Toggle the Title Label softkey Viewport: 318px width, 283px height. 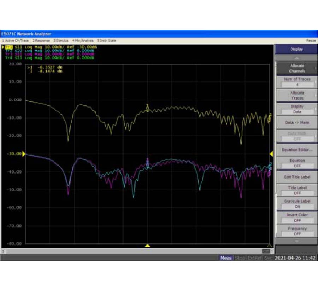(x=297, y=190)
